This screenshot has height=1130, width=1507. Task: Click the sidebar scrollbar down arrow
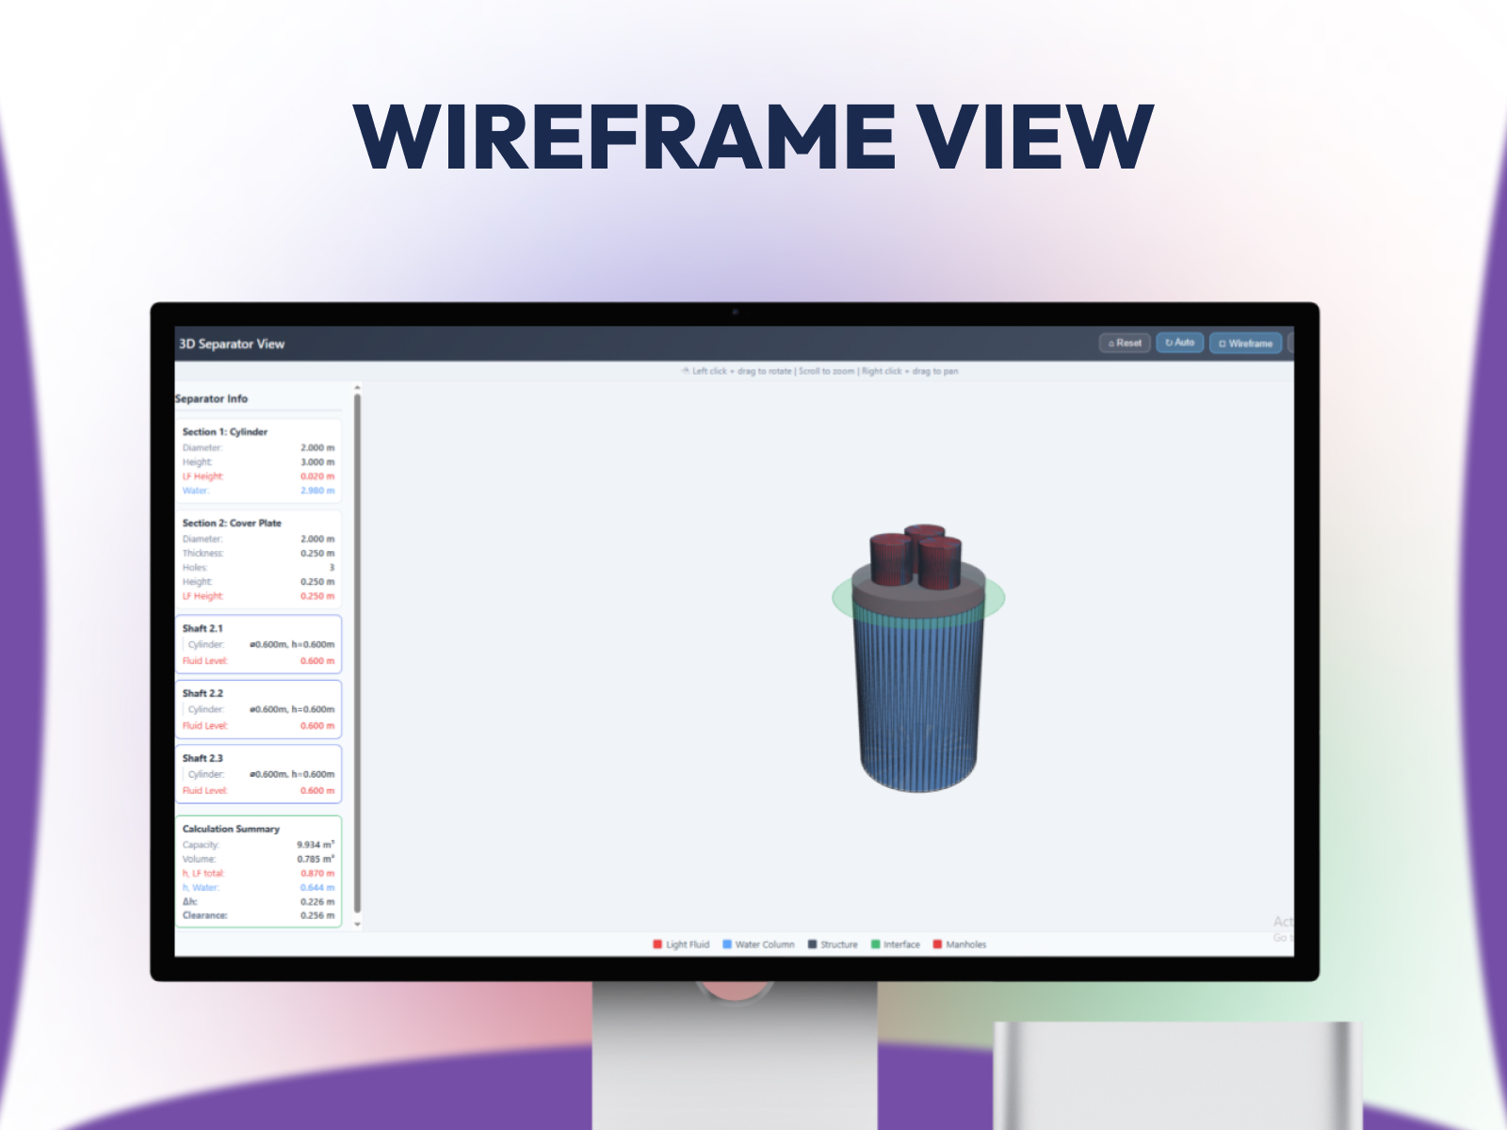[357, 925]
